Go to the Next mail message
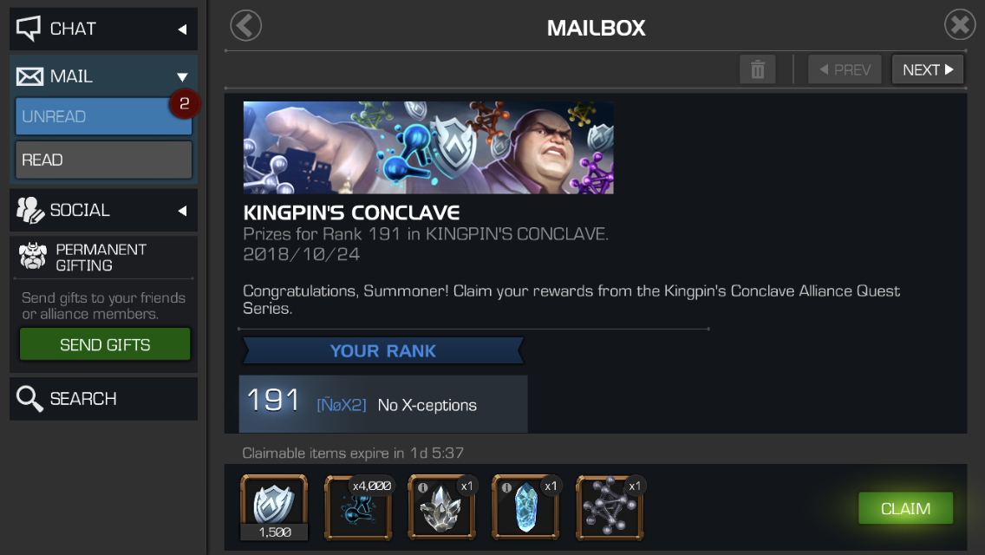The width and height of the screenshot is (985, 555). (928, 69)
